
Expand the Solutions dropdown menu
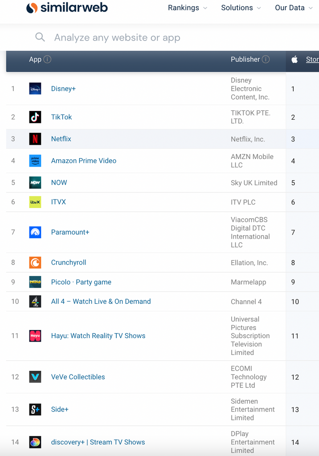241,8
